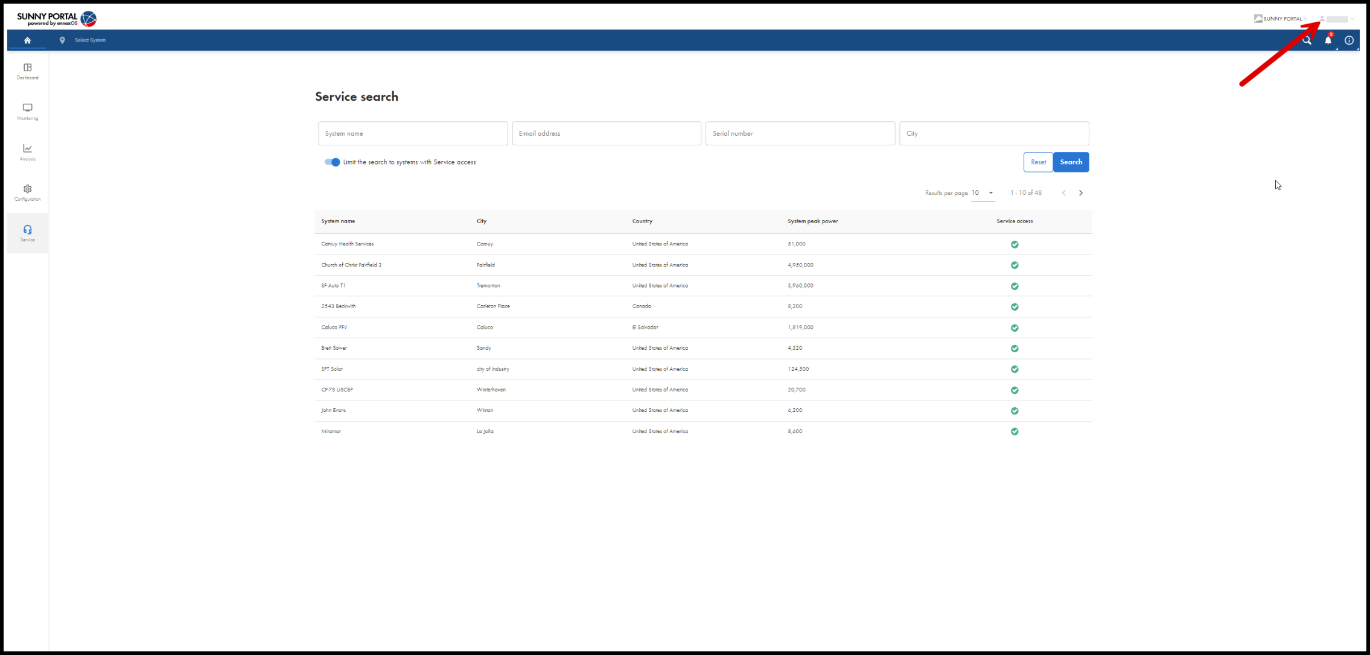Go to next results page with right arrow
Viewport: 1370px width, 655px height.
(1081, 192)
